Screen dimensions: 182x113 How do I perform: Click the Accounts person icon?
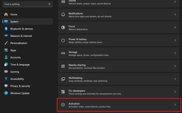click(6, 57)
